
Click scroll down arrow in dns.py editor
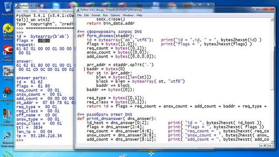(x=272, y=141)
